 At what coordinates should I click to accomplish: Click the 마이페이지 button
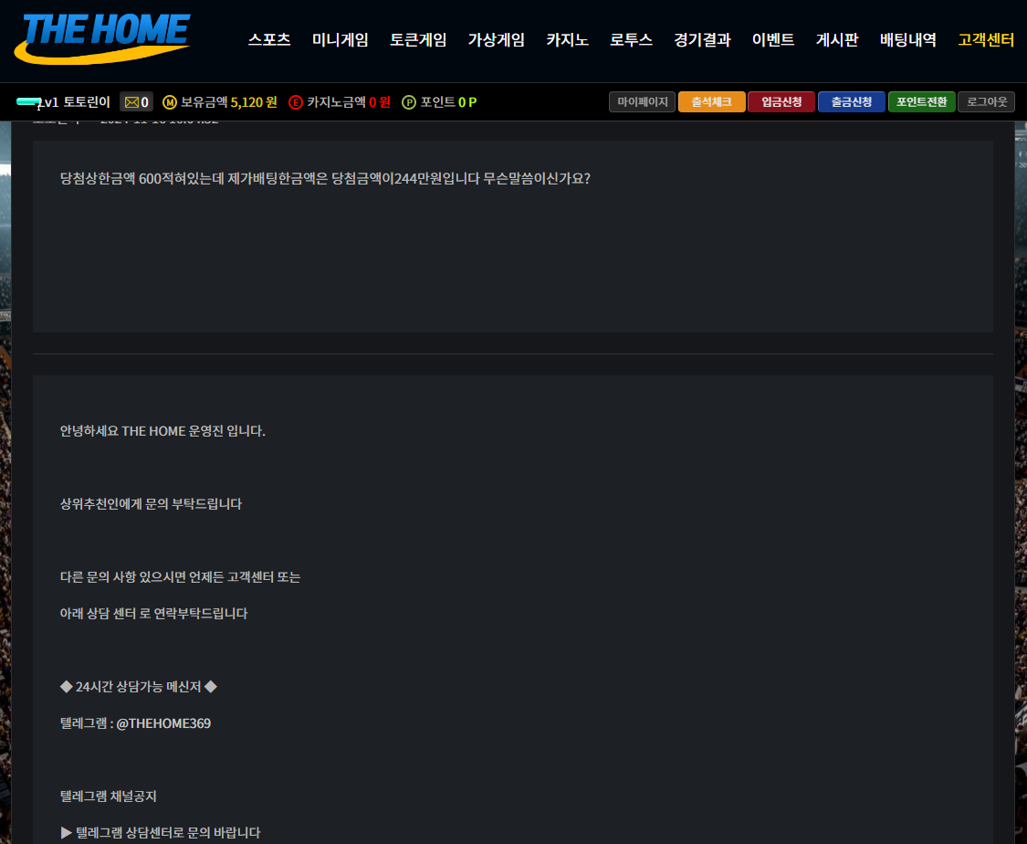(642, 102)
